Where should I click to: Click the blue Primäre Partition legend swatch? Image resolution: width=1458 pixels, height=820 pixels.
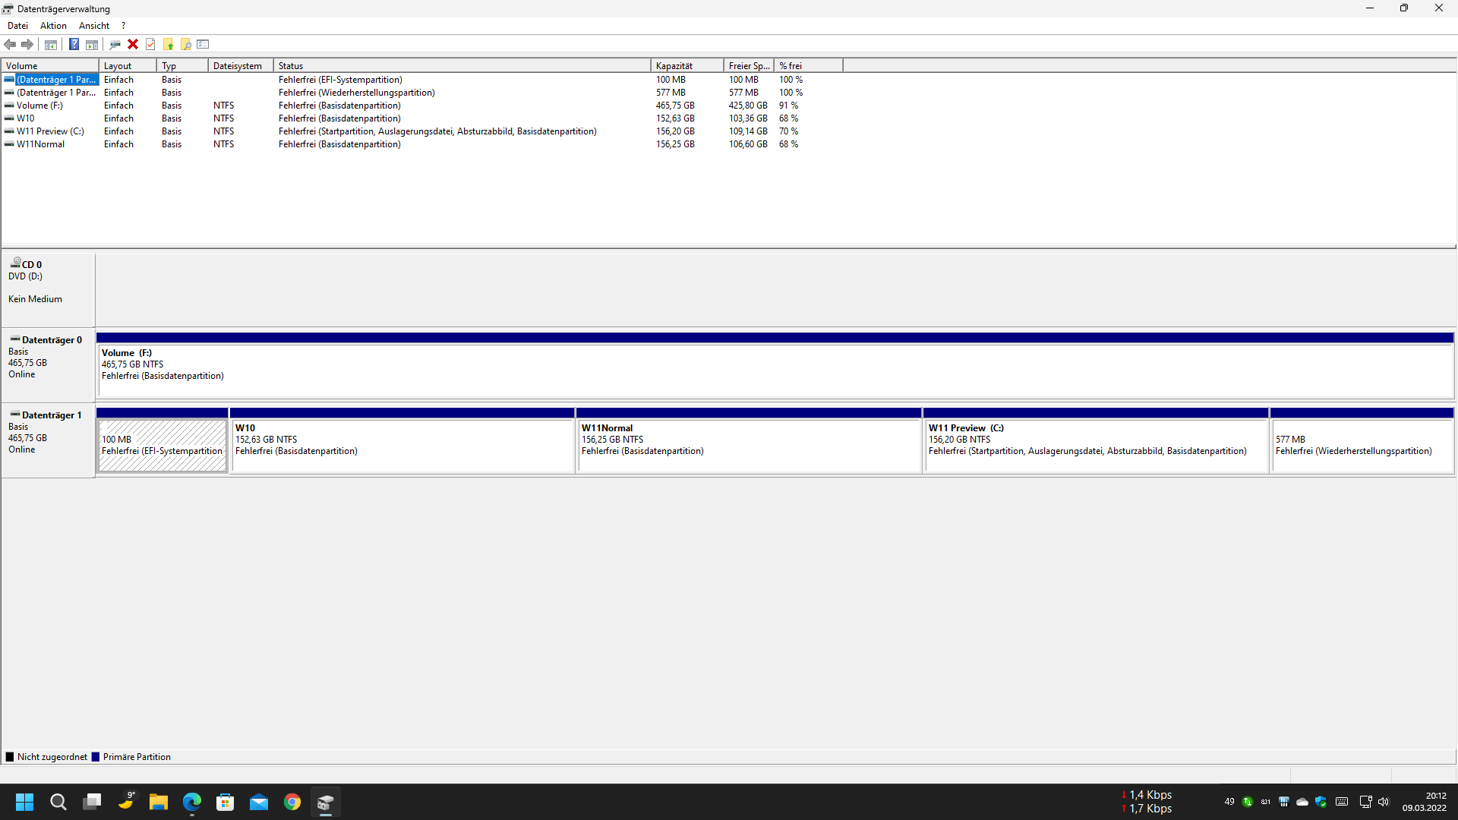pyautogui.click(x=96, y=757)
